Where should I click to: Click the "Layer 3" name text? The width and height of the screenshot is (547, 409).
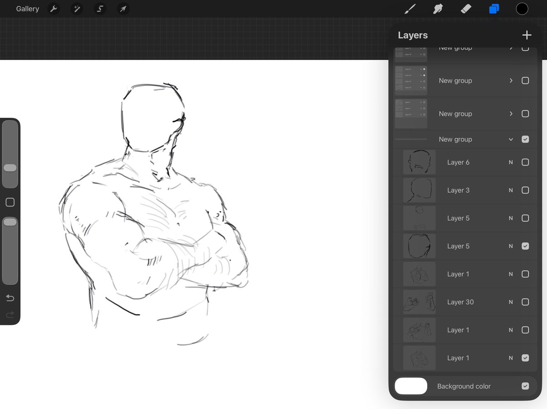click(458, 190)
